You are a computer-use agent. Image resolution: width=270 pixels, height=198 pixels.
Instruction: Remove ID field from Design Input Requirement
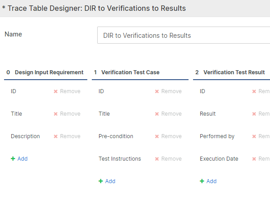(x=67, y=91)
